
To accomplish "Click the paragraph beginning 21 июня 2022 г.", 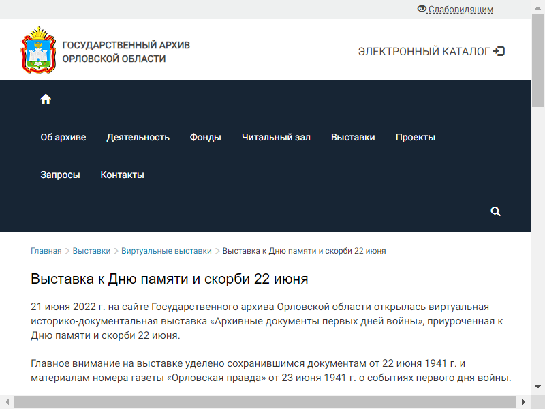I will click(267, 321).
